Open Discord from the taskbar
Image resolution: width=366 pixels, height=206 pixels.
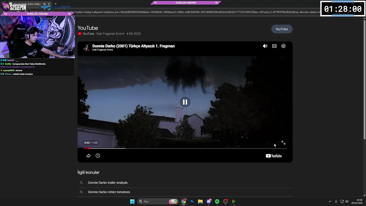coord(209,201)
